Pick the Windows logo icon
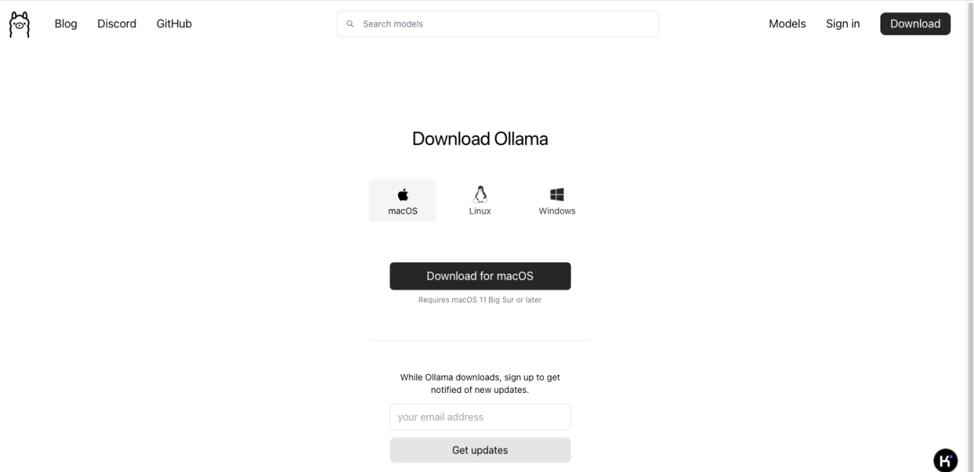Viewport: 974px width, 472px height. [557, 195]
